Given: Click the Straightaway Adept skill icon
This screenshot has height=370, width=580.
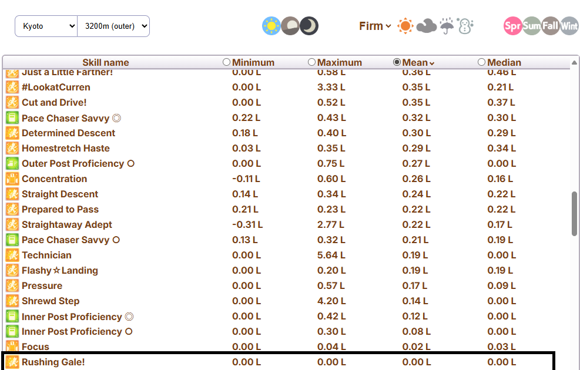Looking at the screenshot, I should coord(12,225).
